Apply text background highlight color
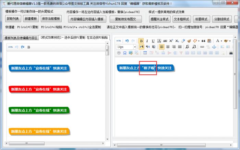Image resolution: width=240 pixels, height=150 pixels. coord(226,41)
